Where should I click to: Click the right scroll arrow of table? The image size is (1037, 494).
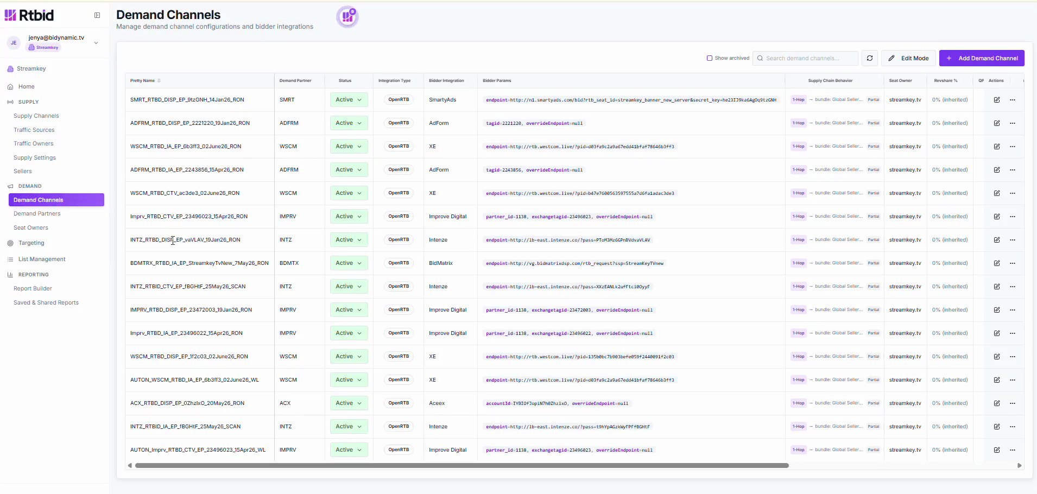point(1019,465)
